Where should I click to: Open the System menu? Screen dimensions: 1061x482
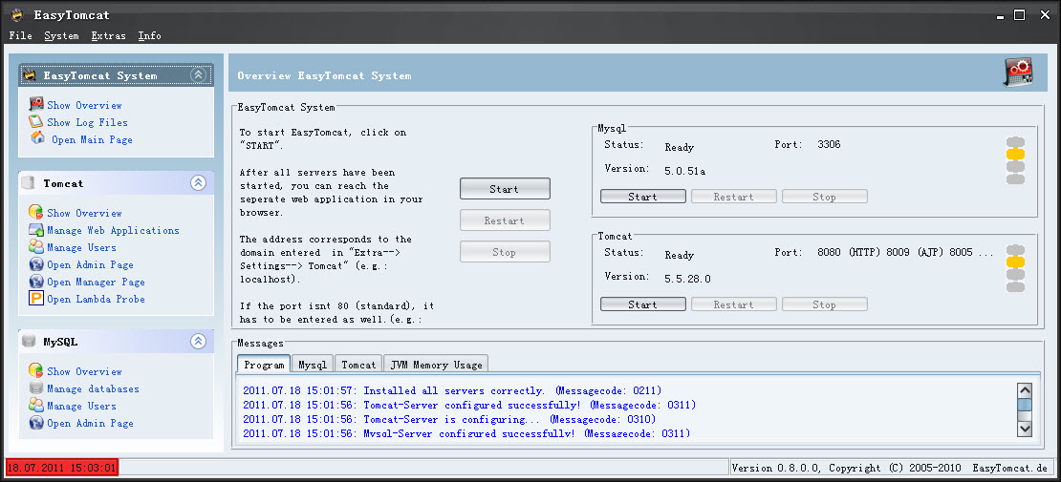click(x=61, y=36)
